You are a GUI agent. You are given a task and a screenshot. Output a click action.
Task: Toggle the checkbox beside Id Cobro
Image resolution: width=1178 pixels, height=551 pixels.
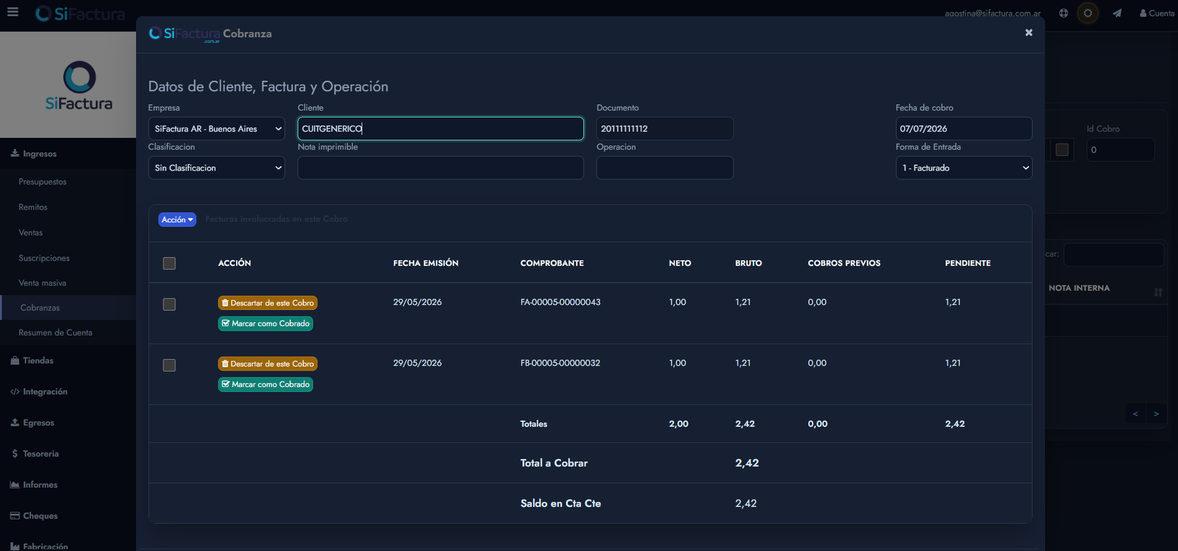click(x=1062, y=150)
